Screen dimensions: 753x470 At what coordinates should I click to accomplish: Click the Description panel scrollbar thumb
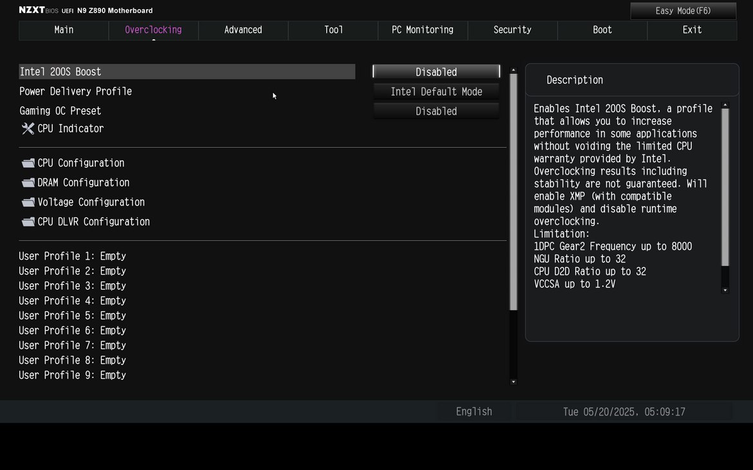(725, 187)
